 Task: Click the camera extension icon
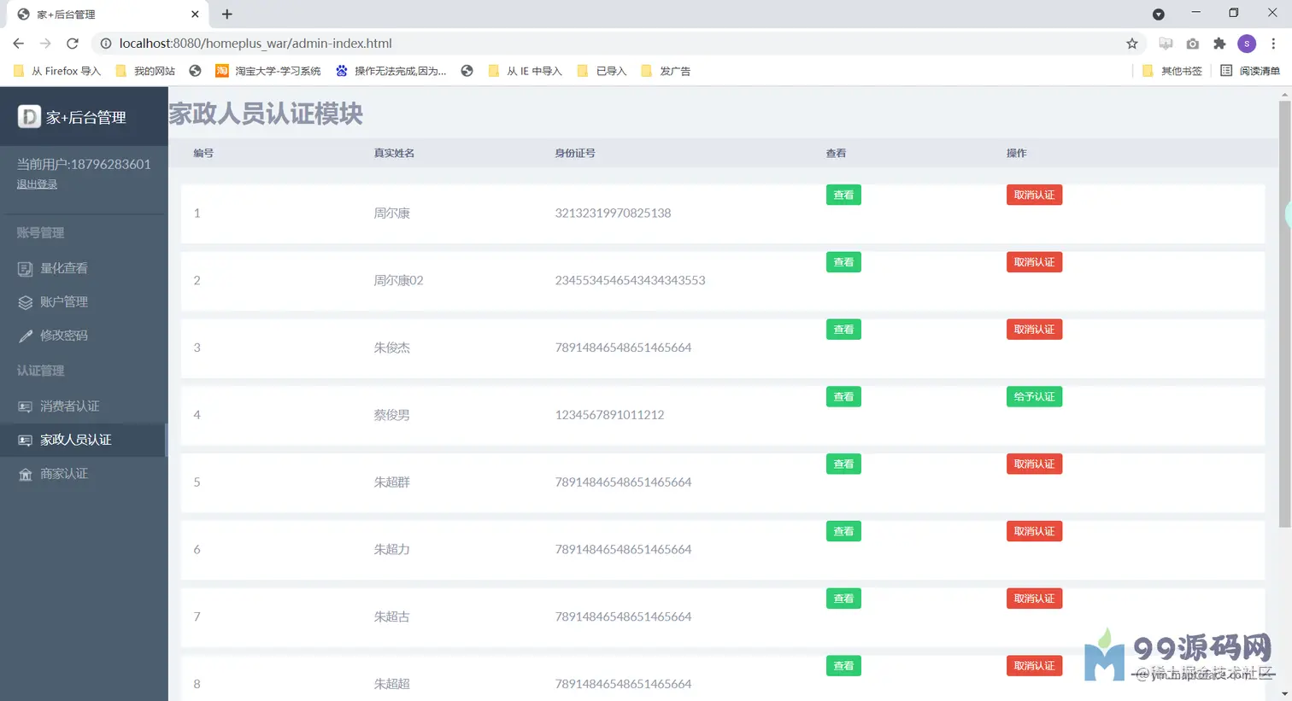click(x=1193, y=44)
